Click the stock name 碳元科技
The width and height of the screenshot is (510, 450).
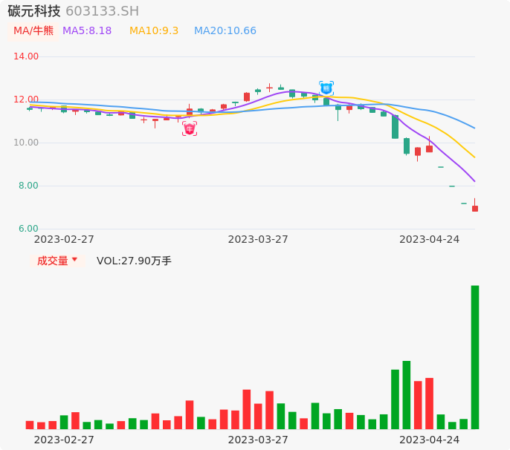34,11
